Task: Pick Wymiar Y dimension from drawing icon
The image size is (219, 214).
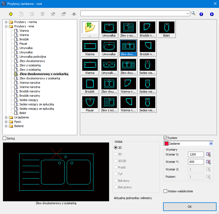Action: coord(208,162)
